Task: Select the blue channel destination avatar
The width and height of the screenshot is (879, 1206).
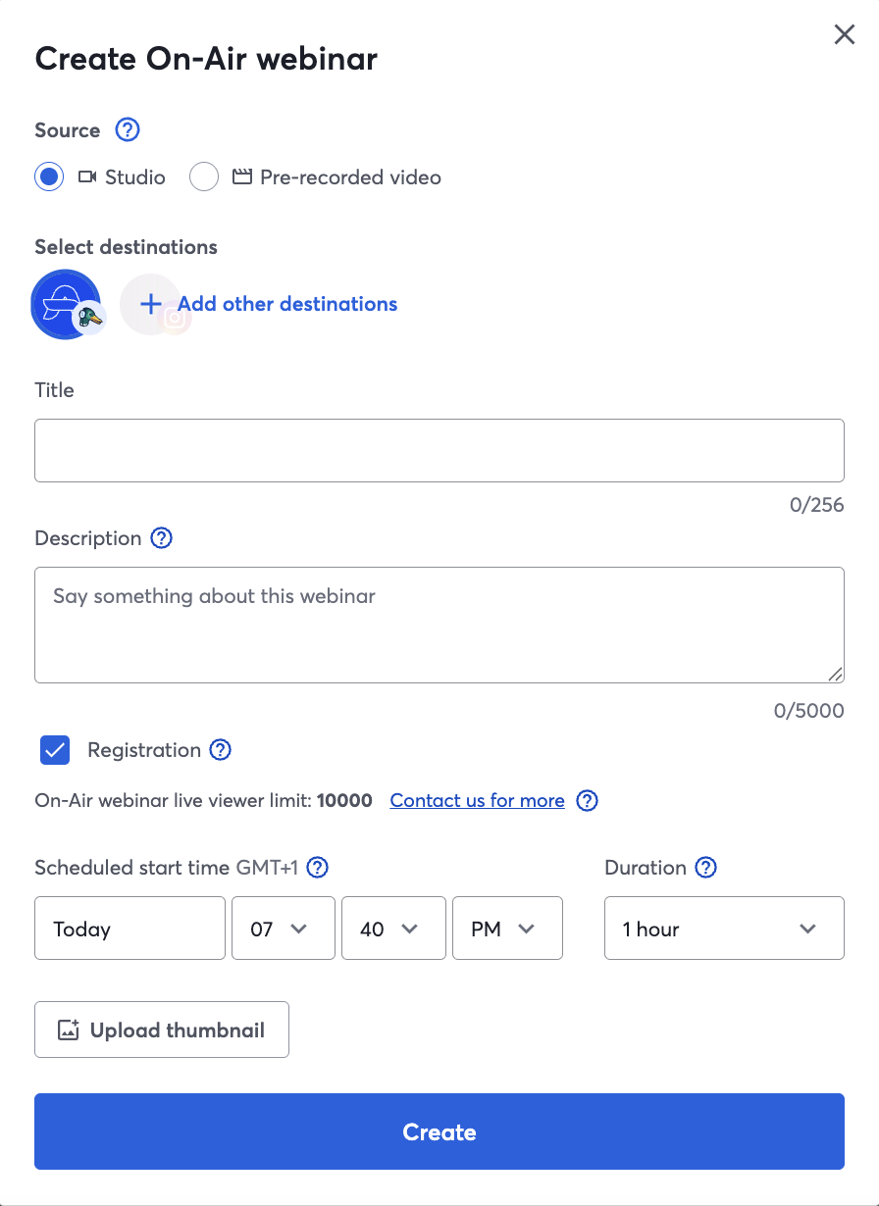Action: [x=66, y=305]
